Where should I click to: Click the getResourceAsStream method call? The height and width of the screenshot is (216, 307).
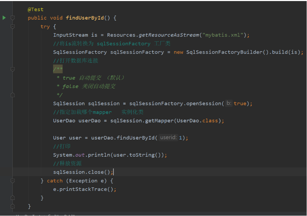pos(169,35)
